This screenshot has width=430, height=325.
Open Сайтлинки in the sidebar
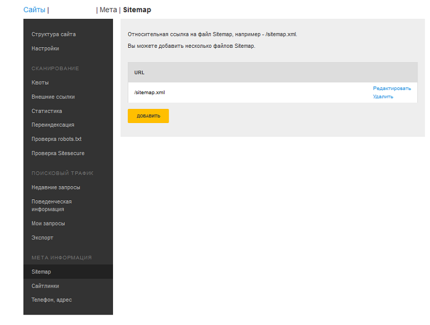coord(45,286)
